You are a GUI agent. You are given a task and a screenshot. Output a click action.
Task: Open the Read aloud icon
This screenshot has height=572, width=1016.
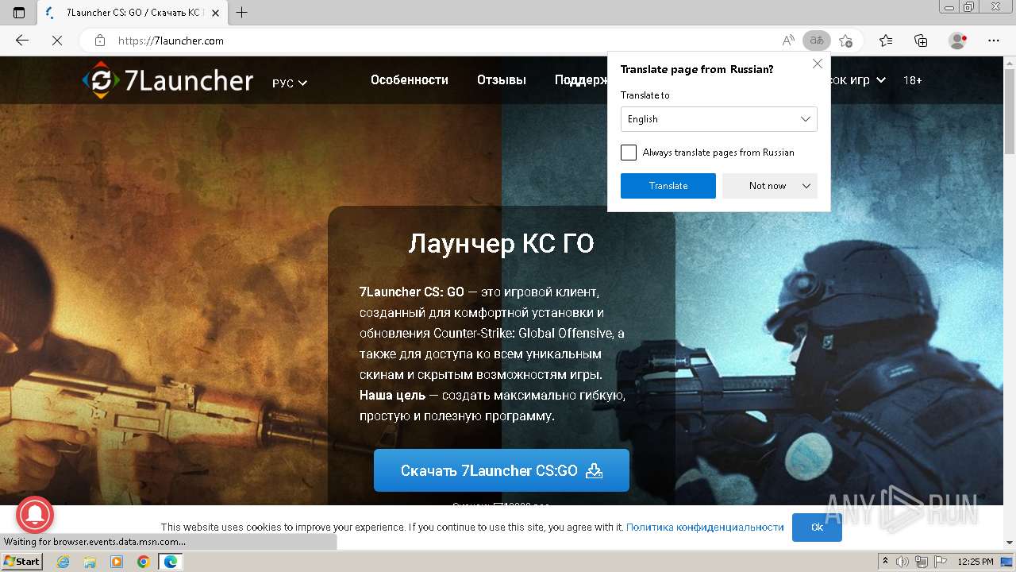(787, 41)
